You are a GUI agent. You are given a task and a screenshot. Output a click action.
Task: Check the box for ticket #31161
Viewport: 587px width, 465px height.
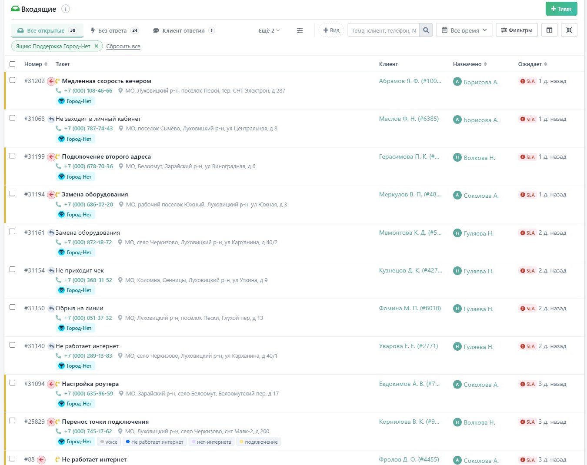[13, 231]
